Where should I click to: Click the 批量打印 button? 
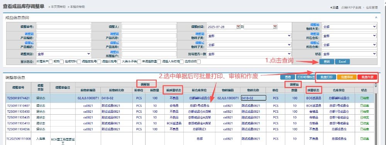327,77
